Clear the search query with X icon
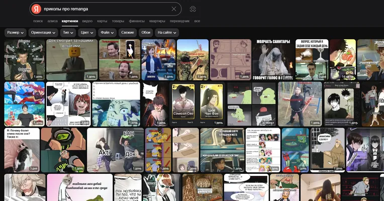The image size is (384, 201). tap(174, 9)
